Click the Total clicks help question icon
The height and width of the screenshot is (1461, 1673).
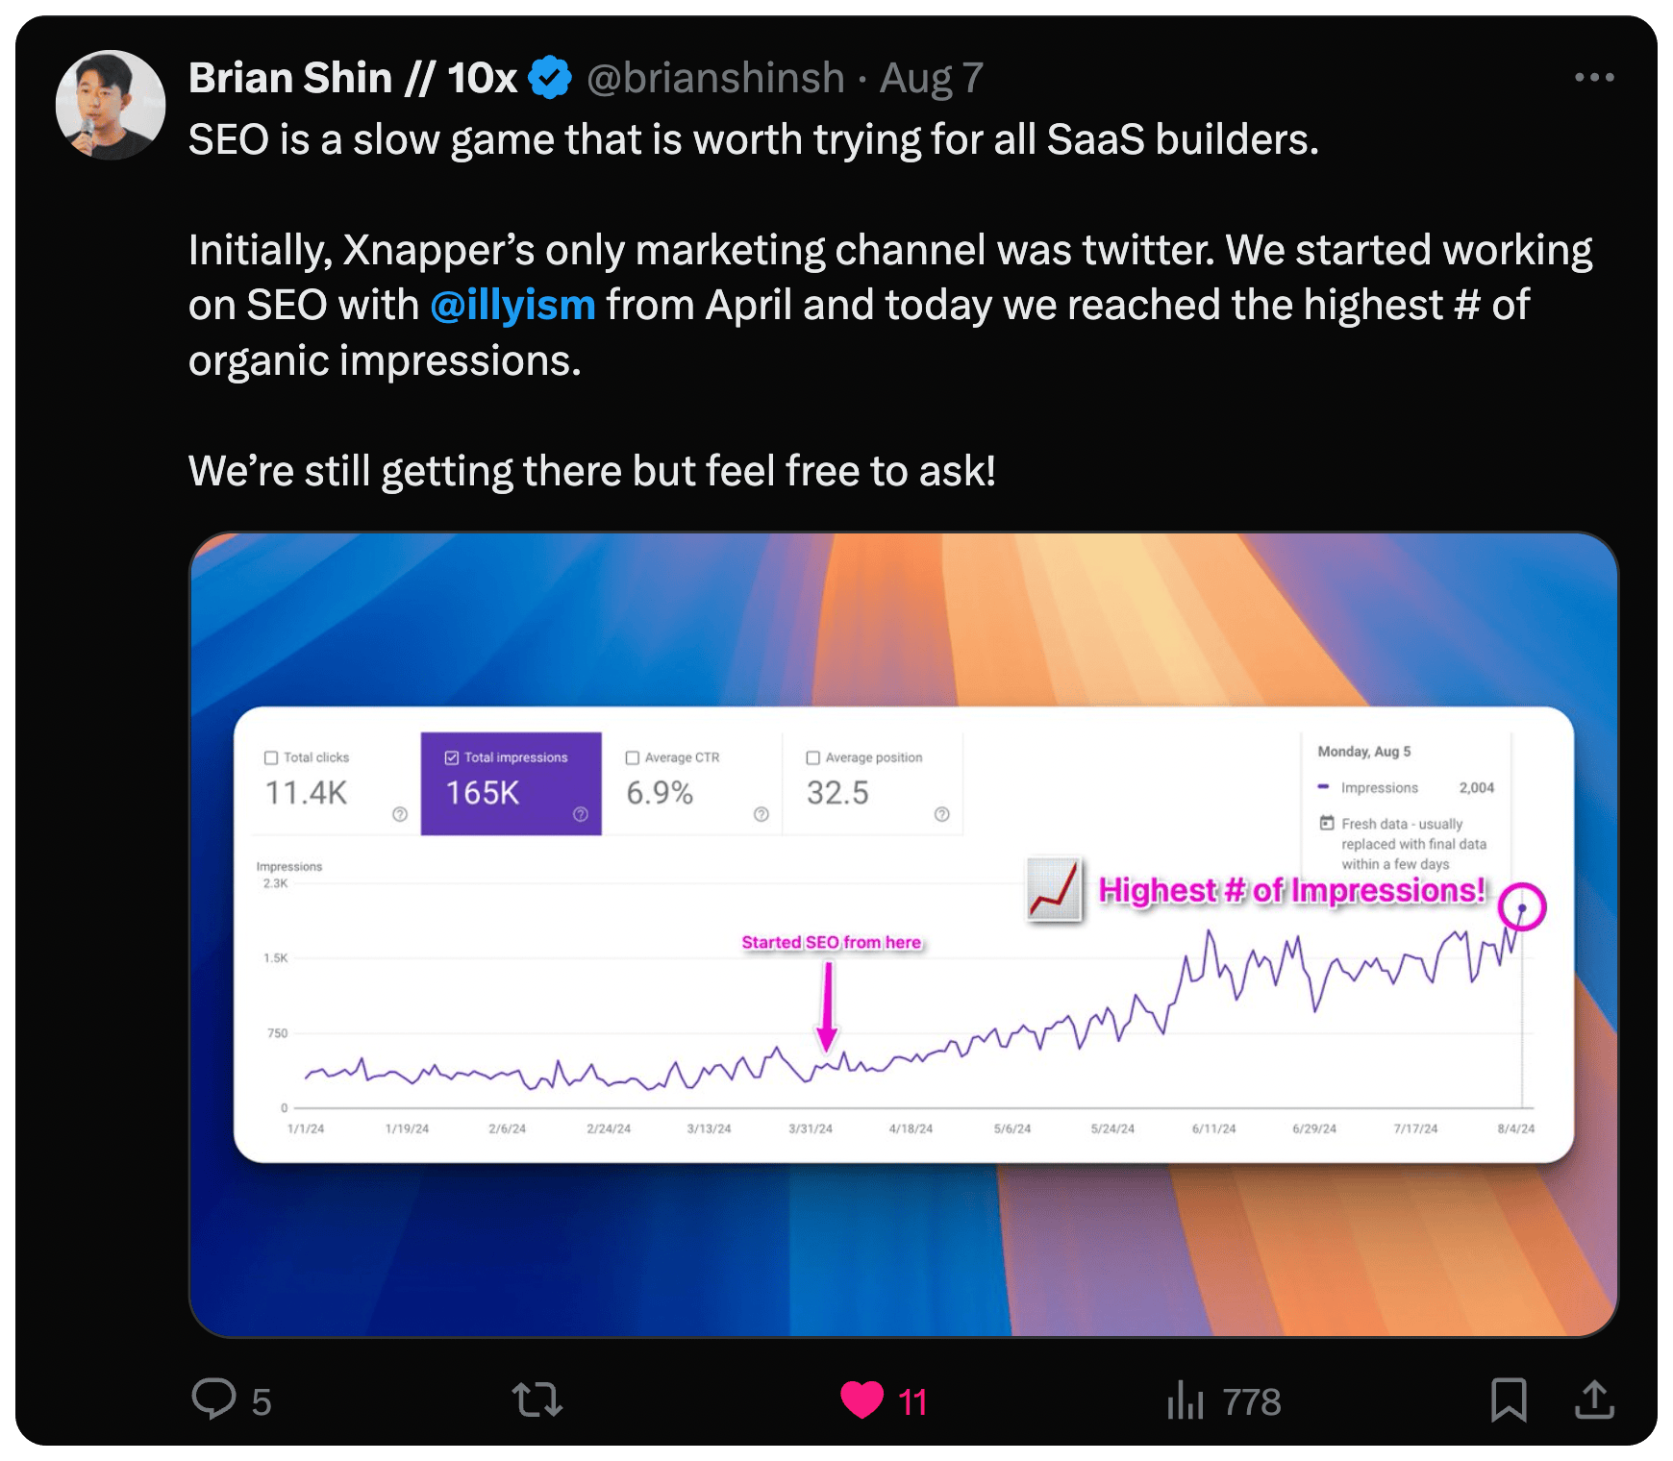[x=400, y=814]
